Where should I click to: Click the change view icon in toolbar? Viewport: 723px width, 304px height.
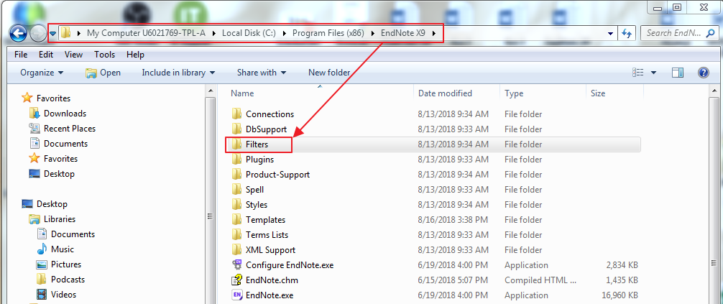click(637, 73)
